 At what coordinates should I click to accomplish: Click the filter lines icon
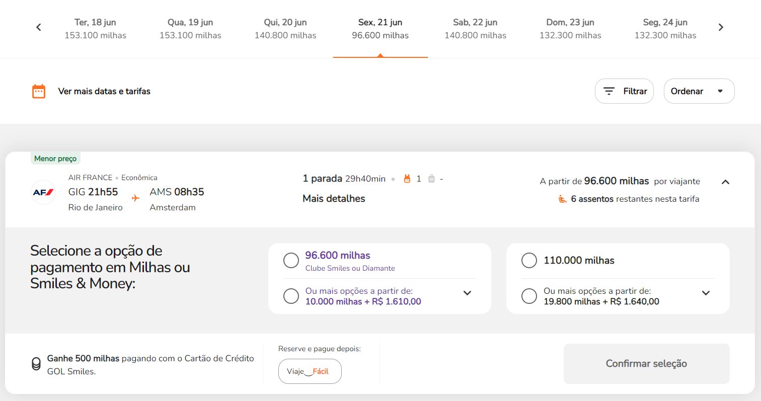(x=609, y=91)
